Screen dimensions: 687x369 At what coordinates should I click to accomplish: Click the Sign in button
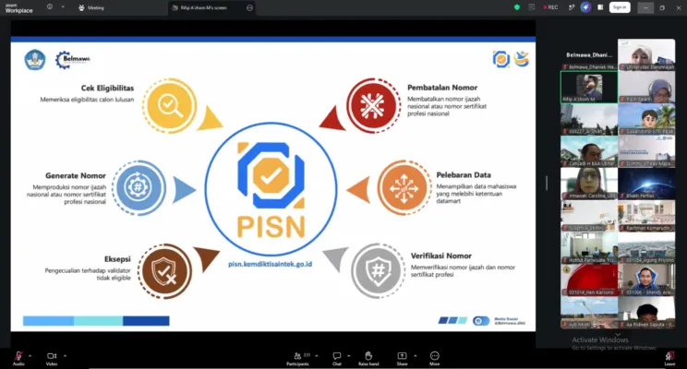pyautogui.click(x=620, y=7)
